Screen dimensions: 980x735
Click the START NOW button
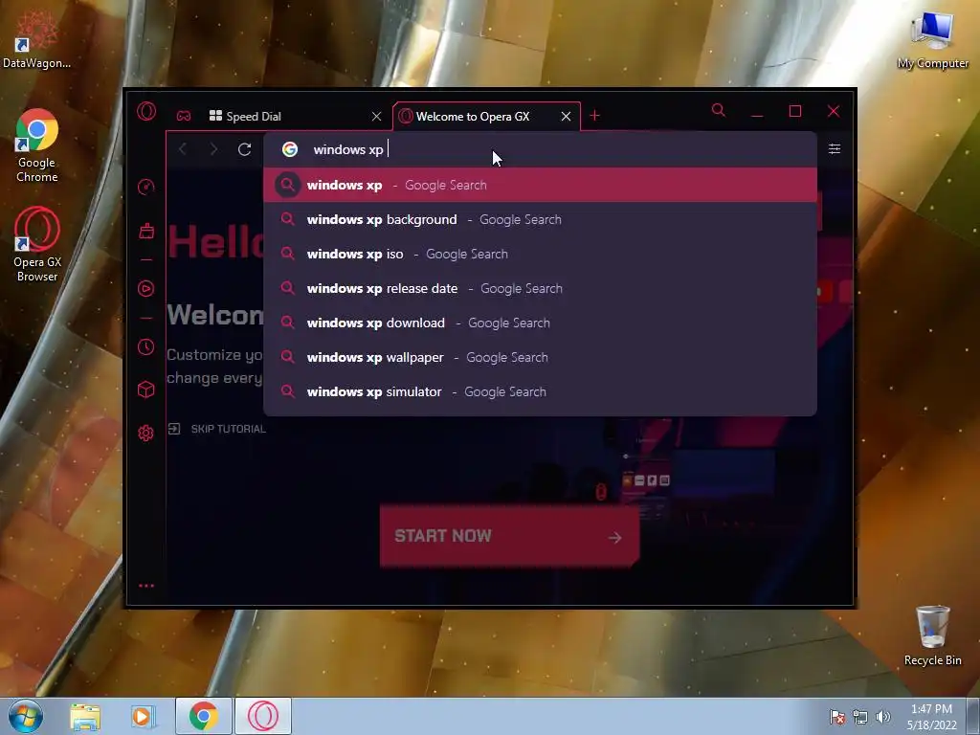(x=509, y=536)
